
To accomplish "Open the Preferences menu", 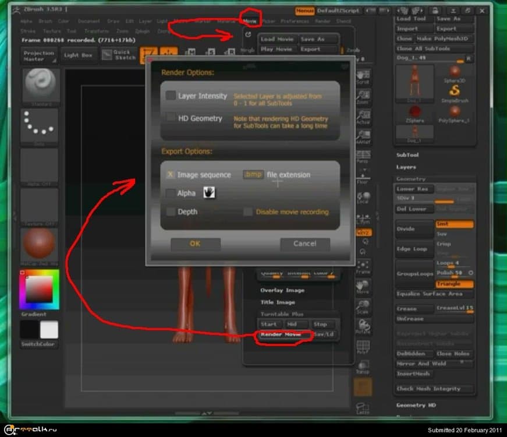I will [295, 21].
